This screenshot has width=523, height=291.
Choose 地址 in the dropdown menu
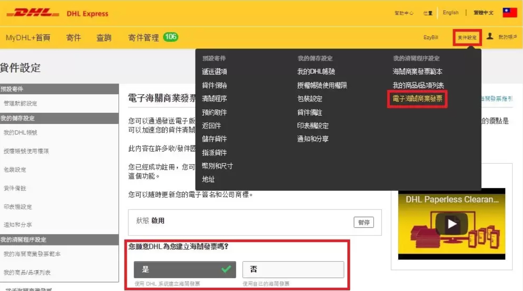[208, 179]
